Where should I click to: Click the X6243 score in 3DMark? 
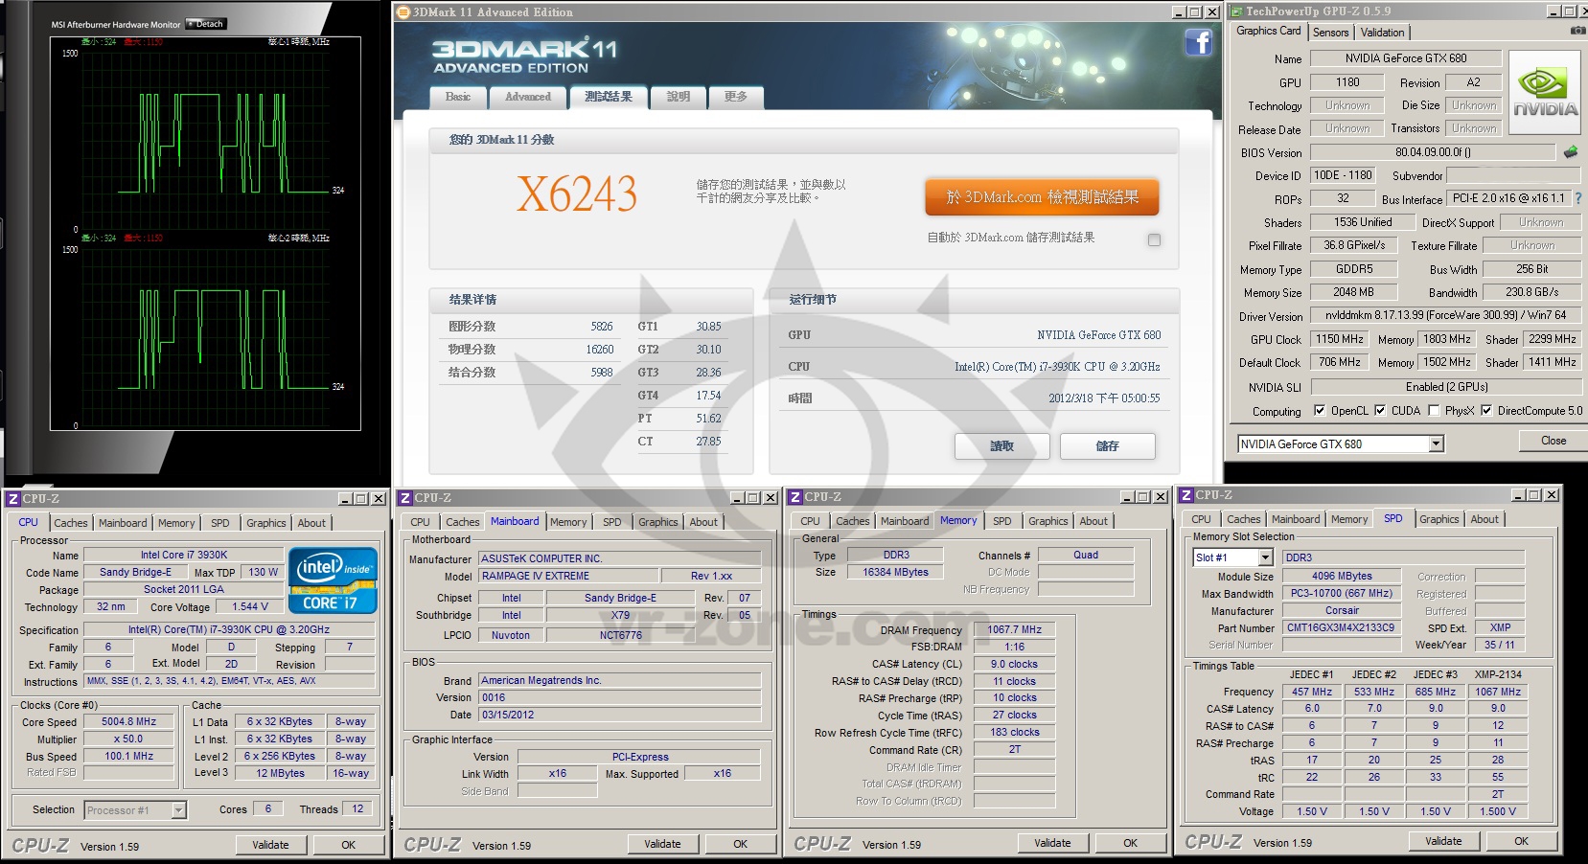pyautogui.click(x=577, y=194)
